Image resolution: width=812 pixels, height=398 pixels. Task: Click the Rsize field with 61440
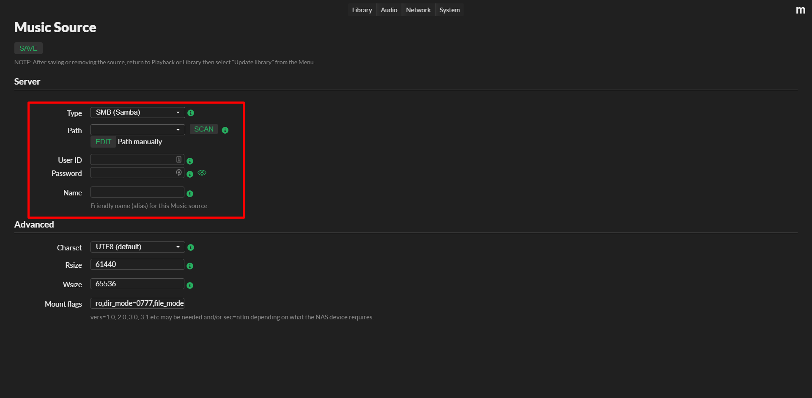(137, 264)
